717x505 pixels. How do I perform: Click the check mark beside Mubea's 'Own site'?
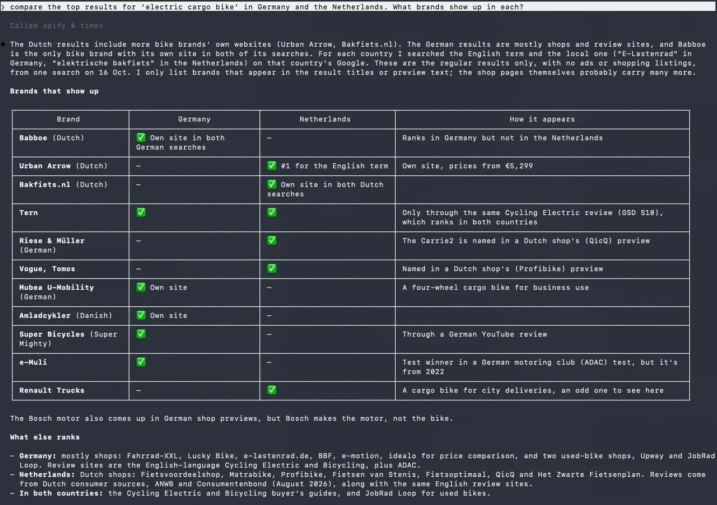point(141,287)
